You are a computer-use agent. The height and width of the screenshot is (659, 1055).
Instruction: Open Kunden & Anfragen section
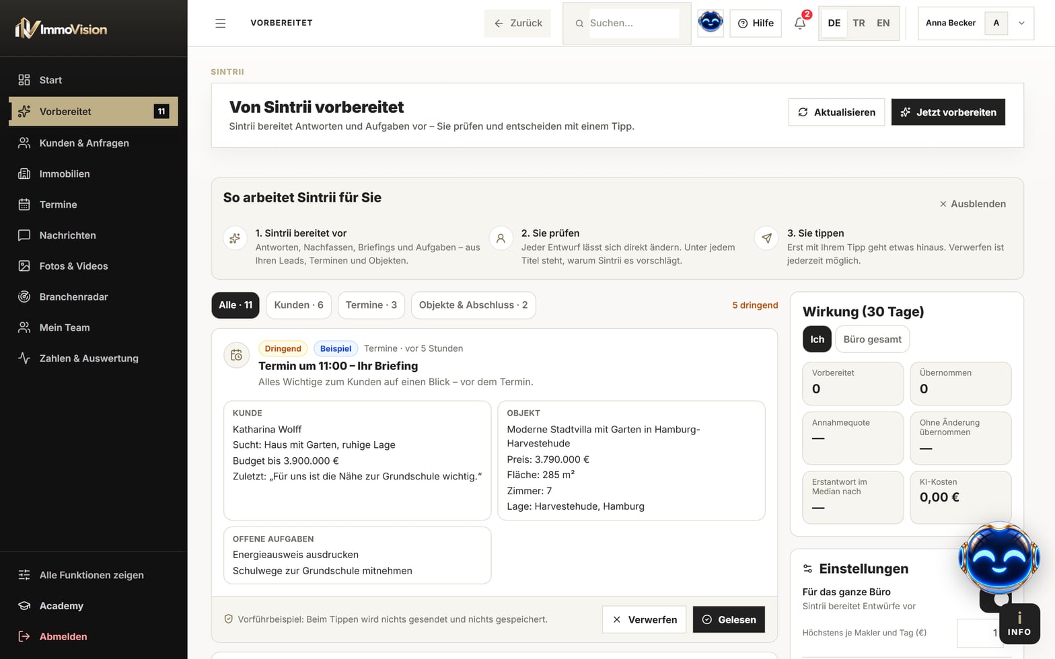coord(94,143)
